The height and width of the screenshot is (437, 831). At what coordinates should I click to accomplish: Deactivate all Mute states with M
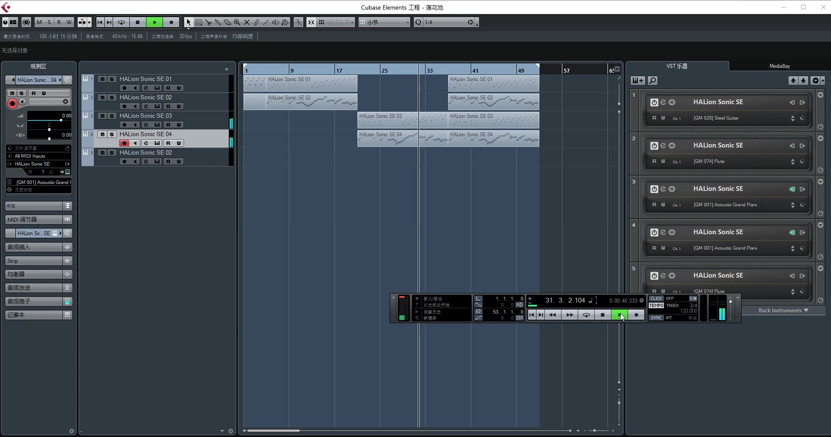(39, 22)
